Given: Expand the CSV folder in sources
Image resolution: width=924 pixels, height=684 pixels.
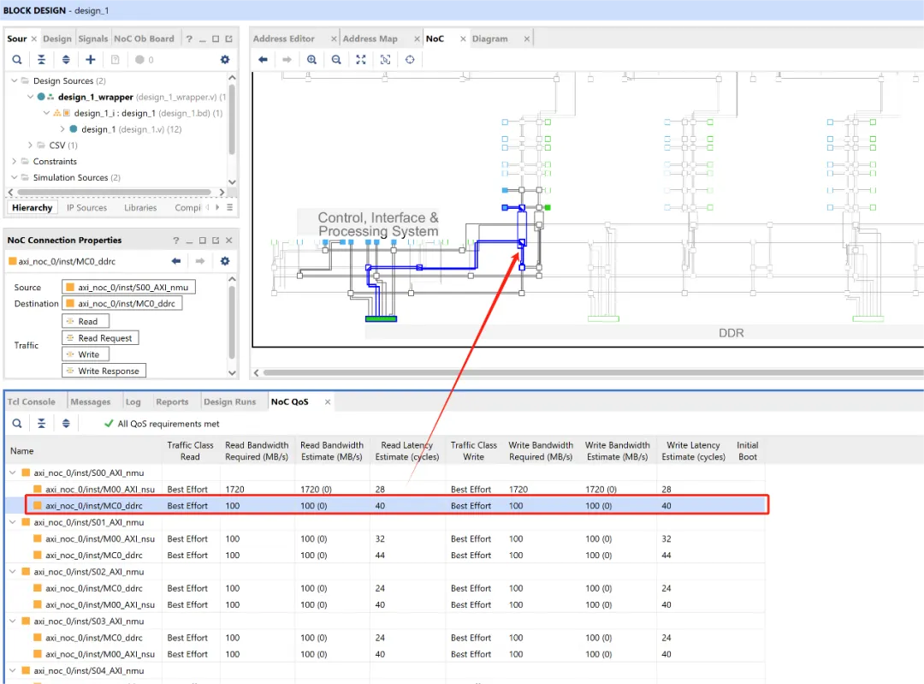Looking at the screenshot, I should coord(31,146).
